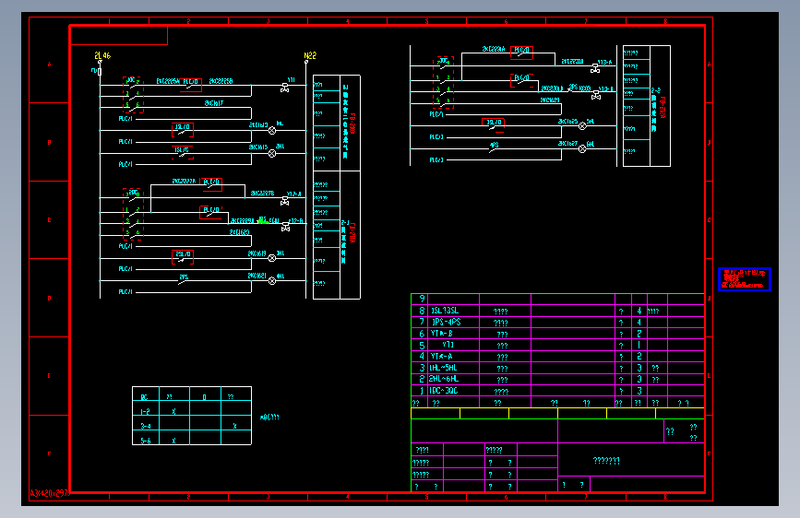Image resolution: width=800 pixels, height=518 pixels.
Task: Click the A3x420x297 sheet size text
Action: tap(49, 493)
